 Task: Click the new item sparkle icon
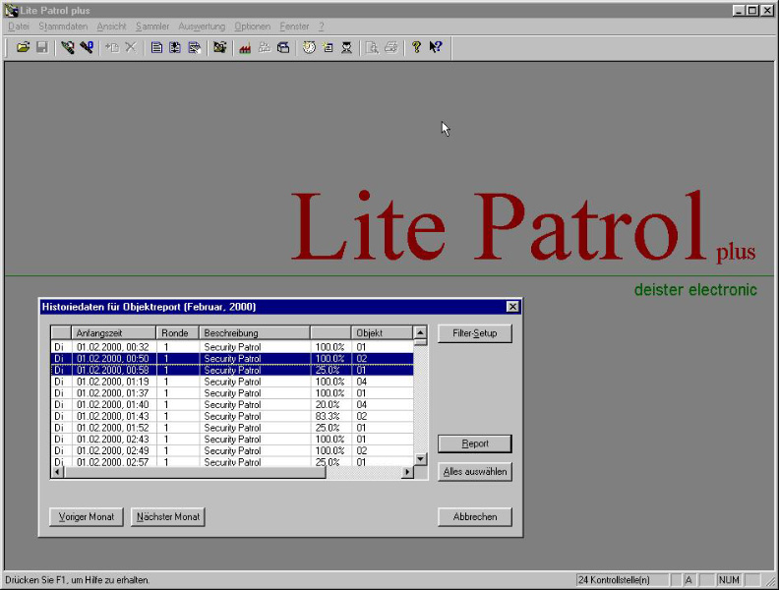[x=328, y=47]
